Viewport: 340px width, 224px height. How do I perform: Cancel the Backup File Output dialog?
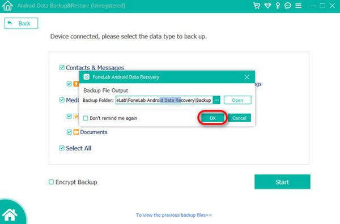(x=239, y=118)
